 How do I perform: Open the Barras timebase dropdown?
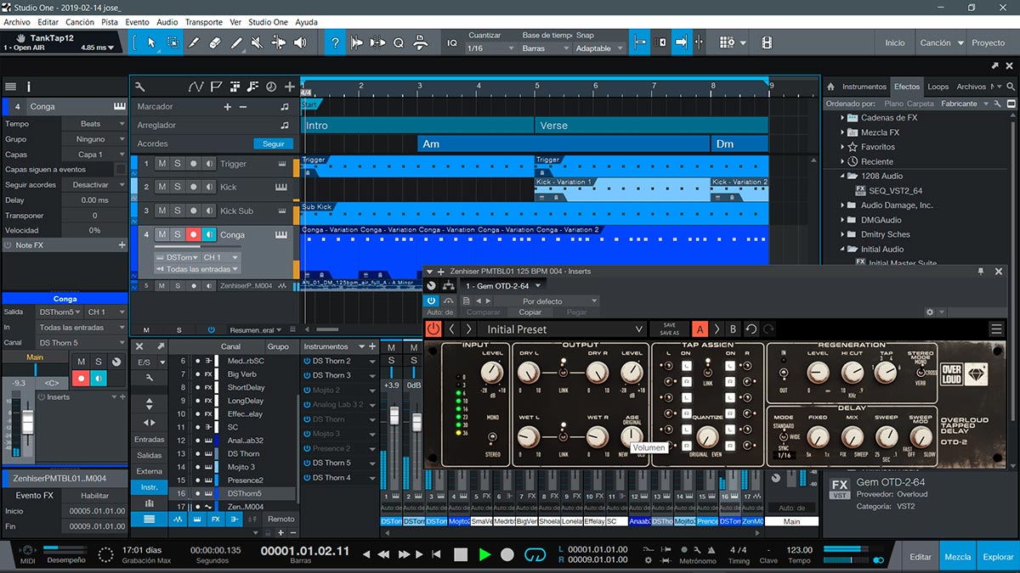pyautogui.click(x=544, y=48)
